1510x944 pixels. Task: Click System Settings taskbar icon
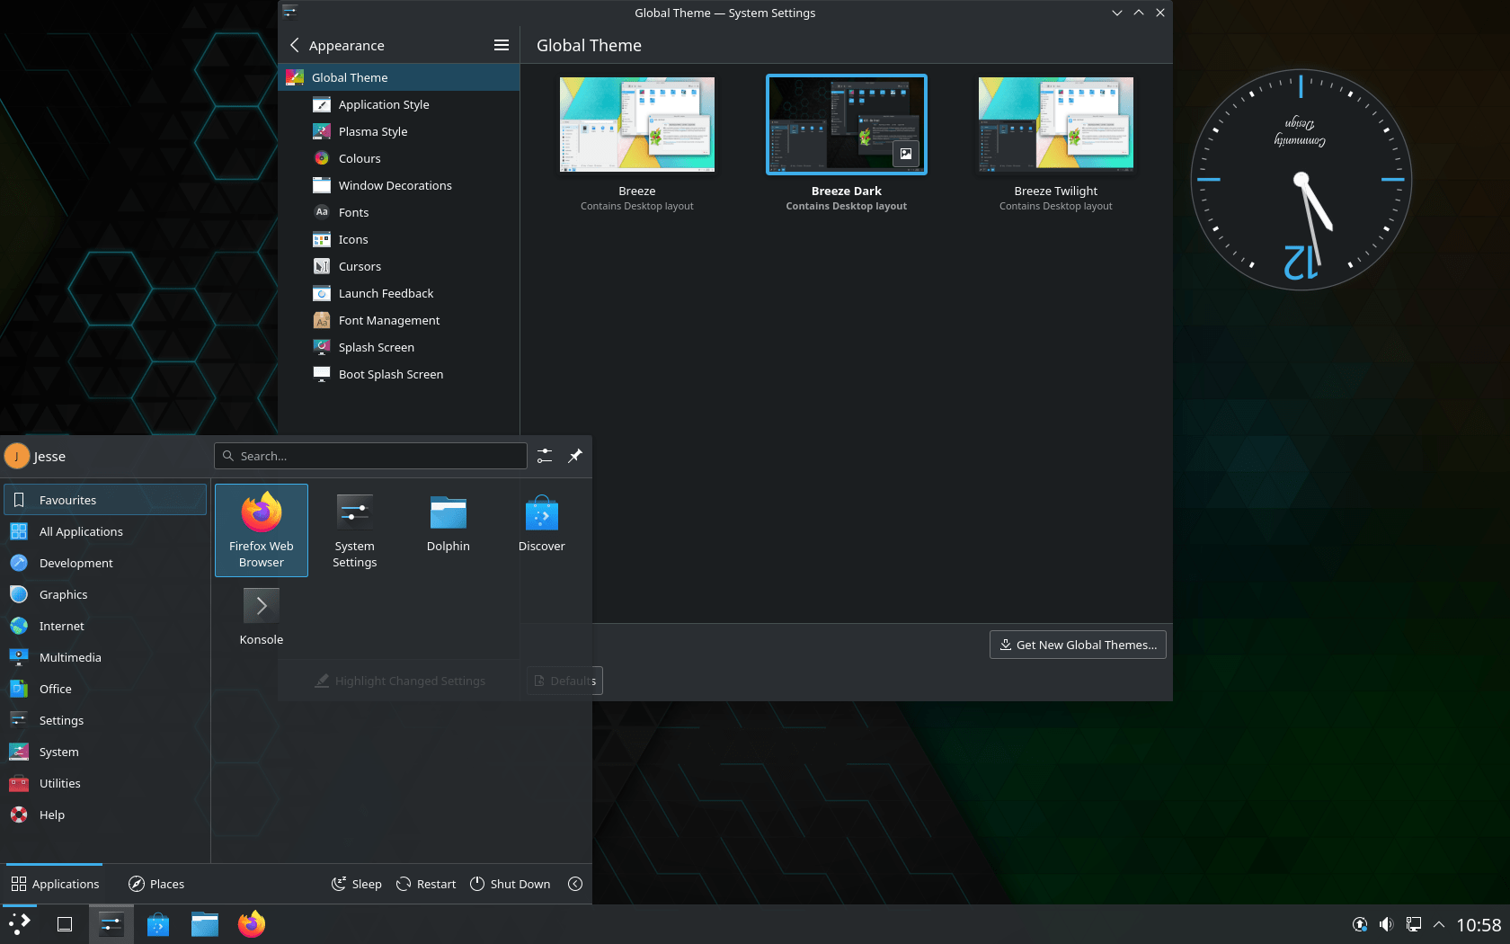coord(111,924)
